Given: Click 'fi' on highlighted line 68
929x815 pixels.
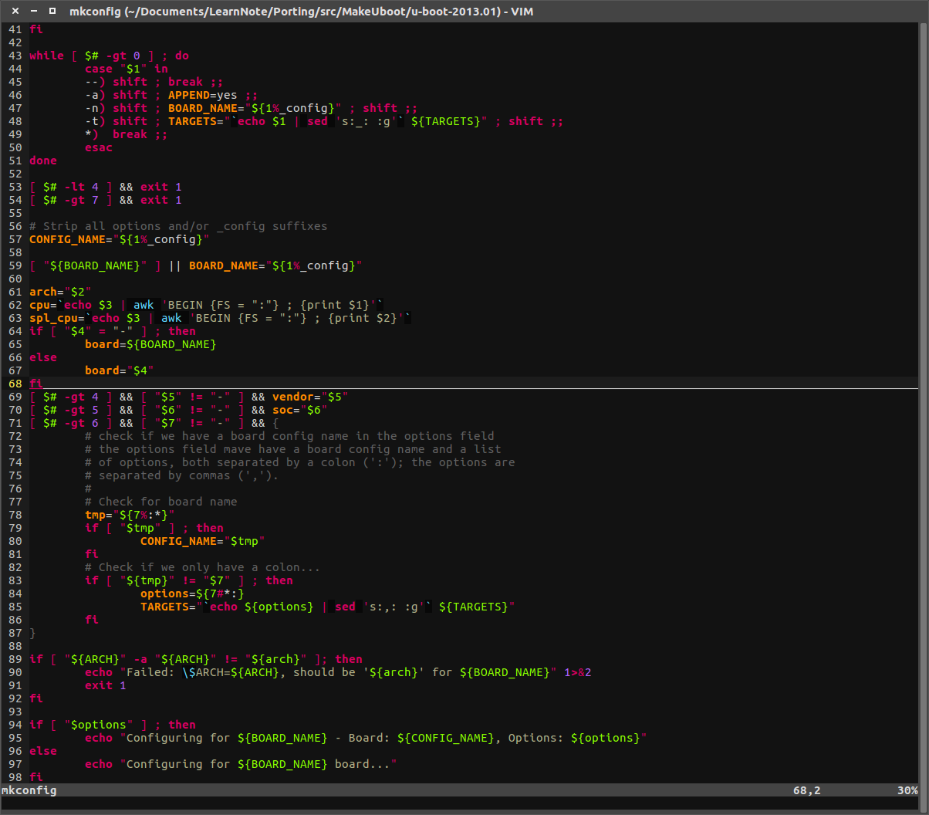Looking at the screenshot, I should pos(36,384).
